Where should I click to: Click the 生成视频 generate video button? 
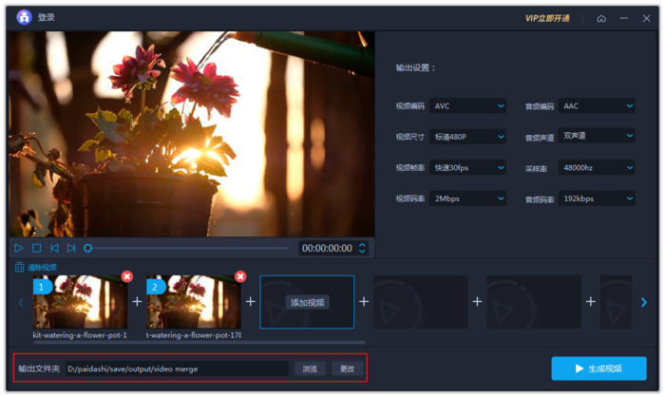[598, 369]
